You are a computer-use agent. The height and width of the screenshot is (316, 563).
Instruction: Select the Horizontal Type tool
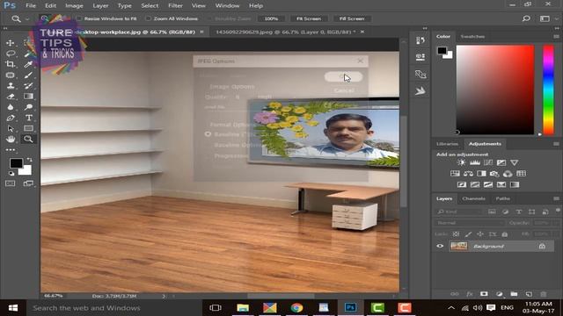click(x=28, y=118)
